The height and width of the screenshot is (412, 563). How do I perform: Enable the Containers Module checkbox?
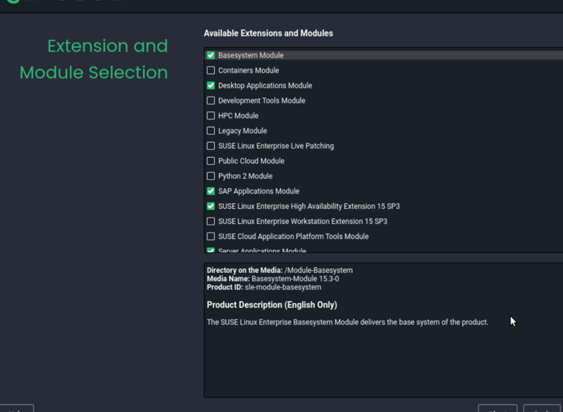click(x=211, y=70)
